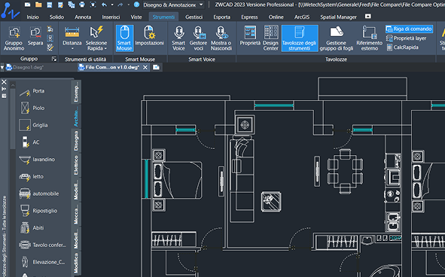This screenshot has height=277, width=445.
Task: Click the Redo arrow icon
Action: (120, 5)
